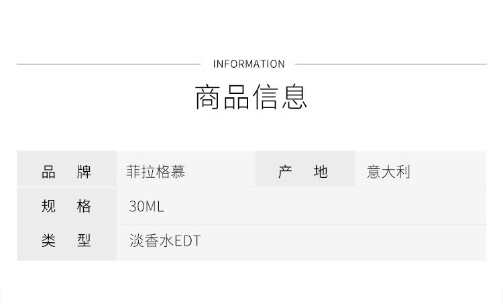Click the 商 character in the title
The height and width of the screenshot is (304, 503).
pos(207,97)
